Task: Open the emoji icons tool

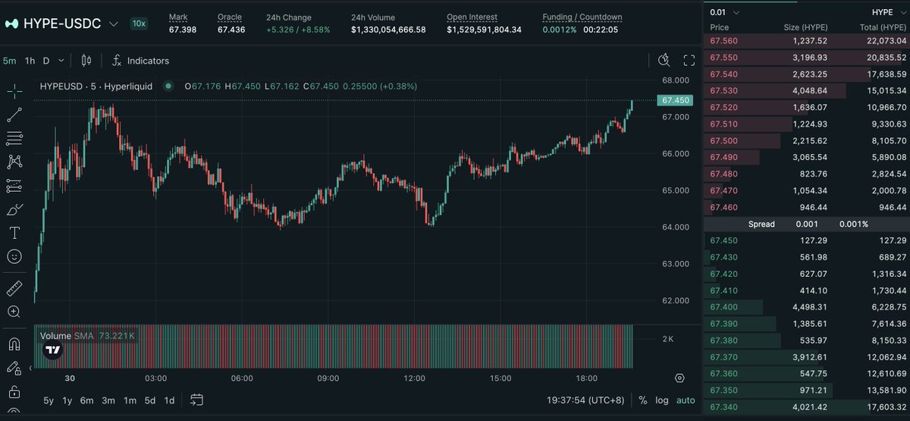Action: (14, 256)
